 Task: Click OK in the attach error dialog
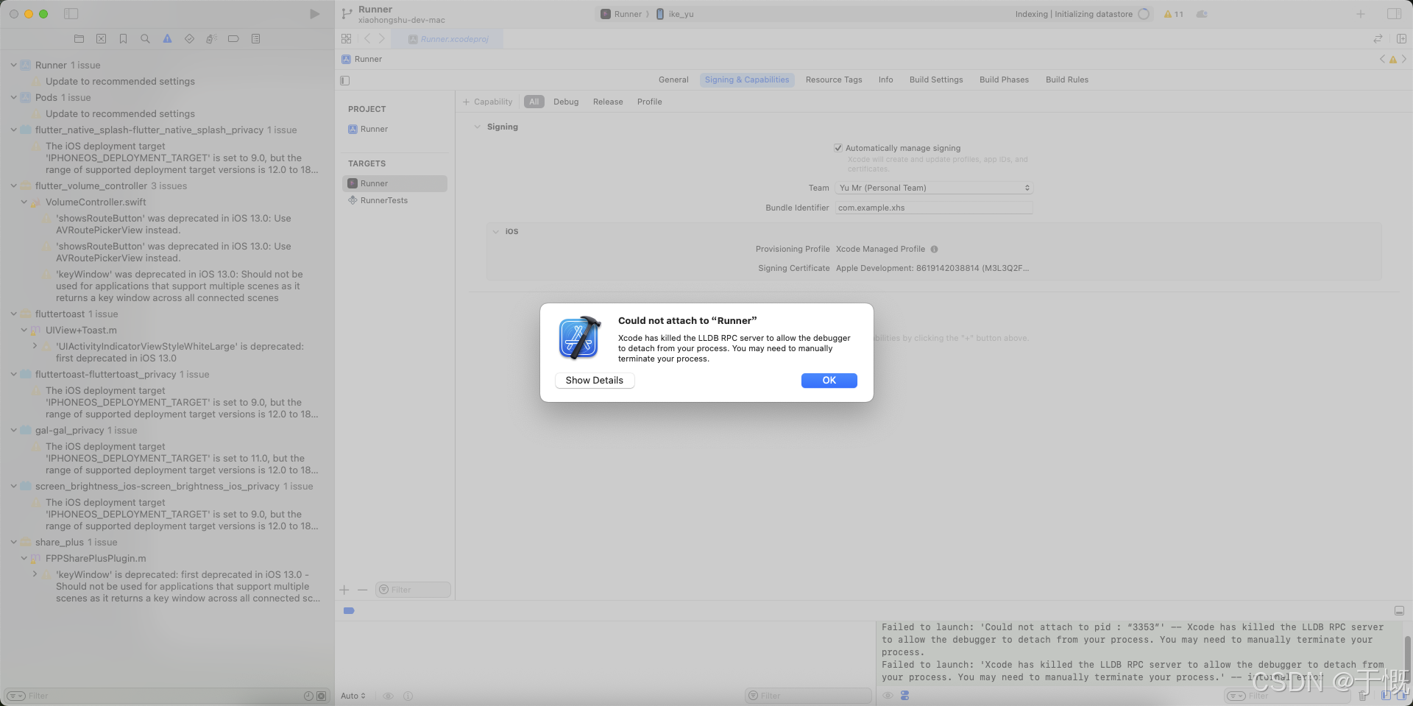pos(829,381)
